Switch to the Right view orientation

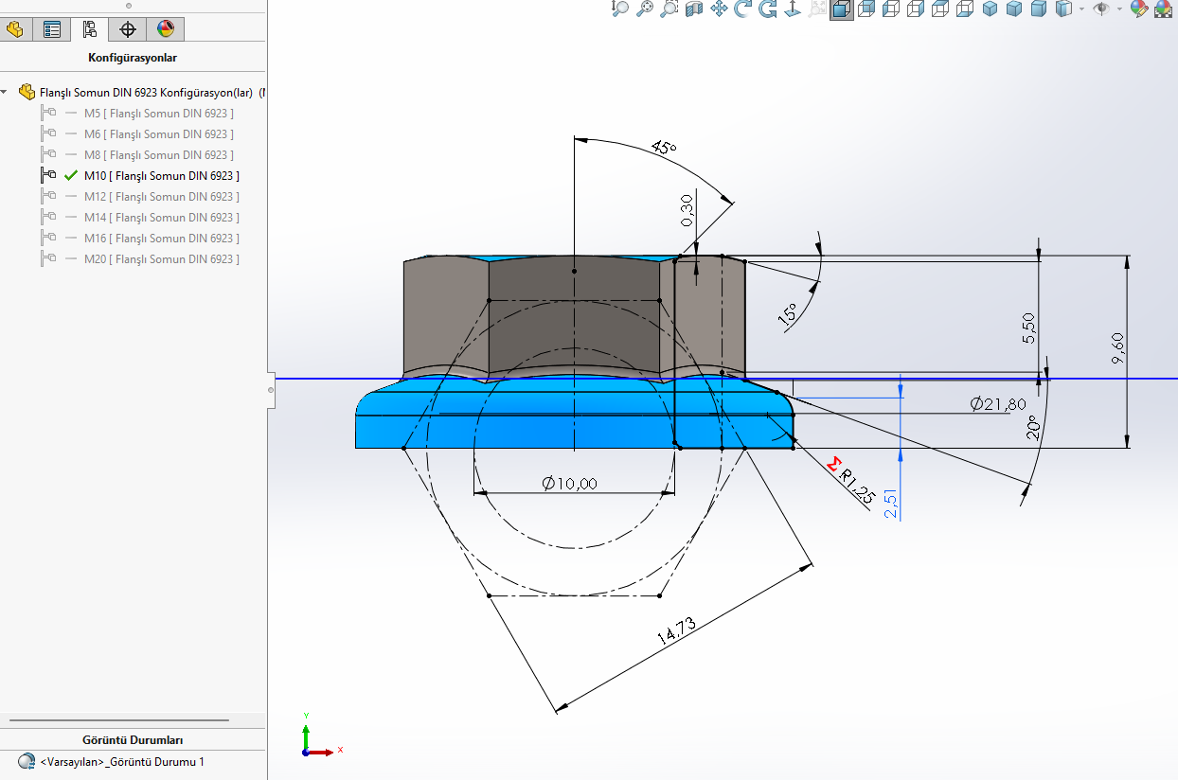point(915,9)
